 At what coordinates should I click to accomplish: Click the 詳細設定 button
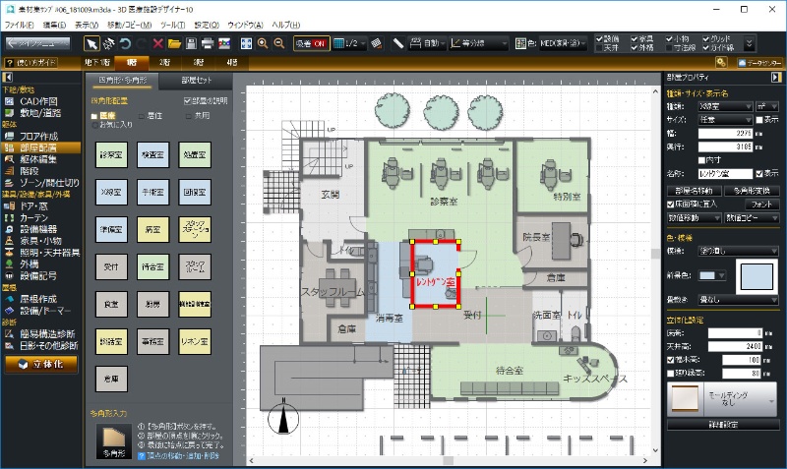point(722,425)
